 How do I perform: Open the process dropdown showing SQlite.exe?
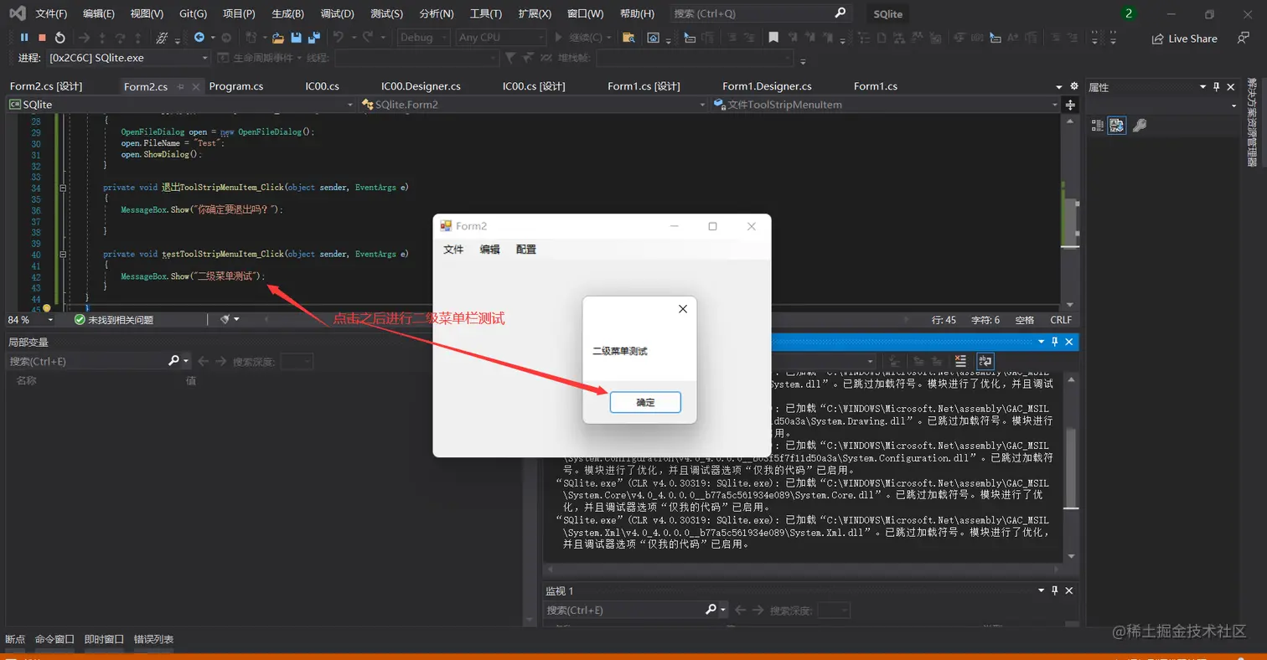pyautogui.click(x=128, y=58)
